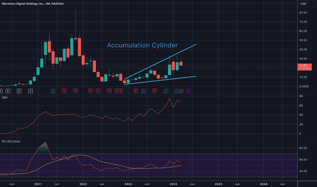Click 0.0000 on the price scale
This screenshot has height=187, width=317.
(x=304, y=86)
